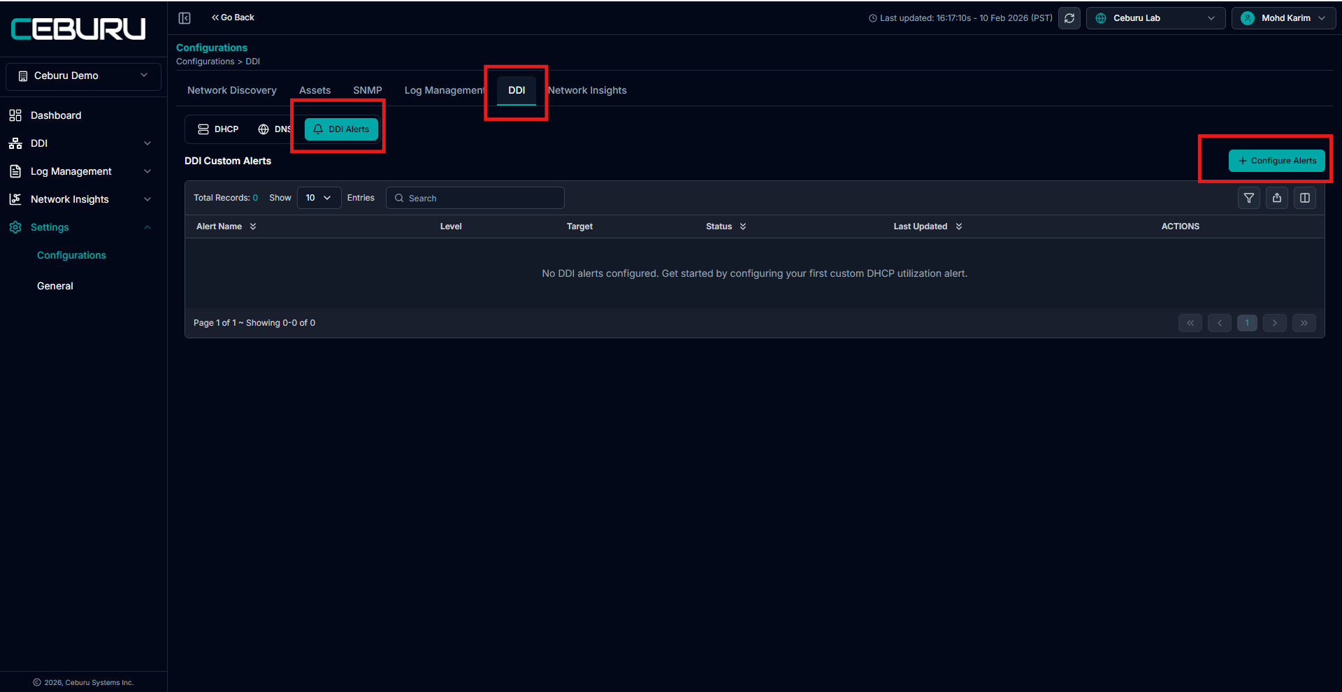
Task: Expand the DDI sidebar chevron
Action: (x=147, y=143)
